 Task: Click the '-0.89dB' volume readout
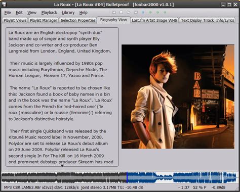pos(218,187)
